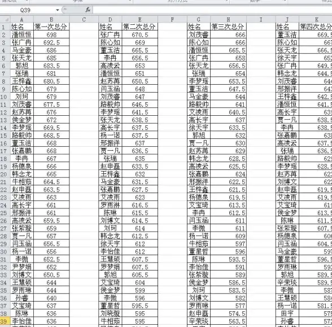Click the 姓名 header in column D
This screenshot has height=327, width=332.
(110, 27)
